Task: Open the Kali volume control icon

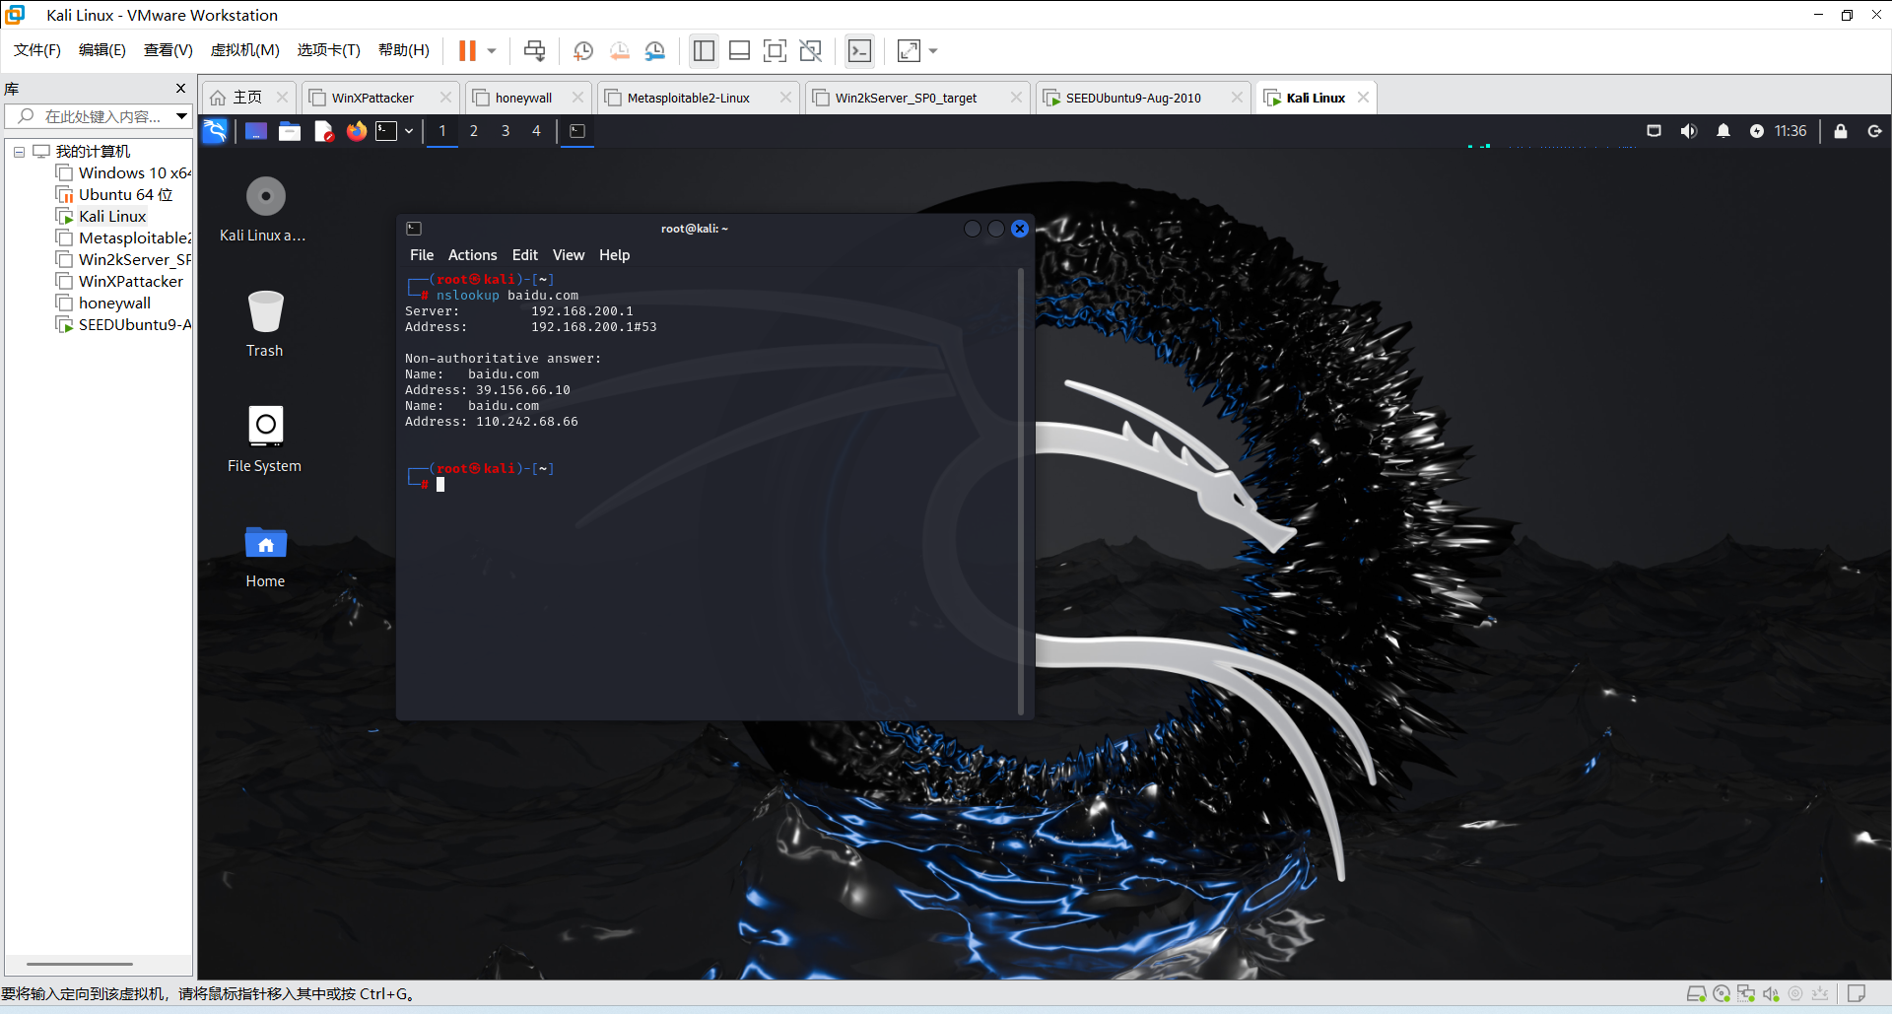Action: point(1689,131)
